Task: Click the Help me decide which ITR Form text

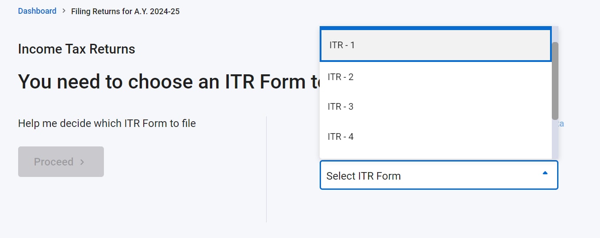Action: [x=107, y=123]
